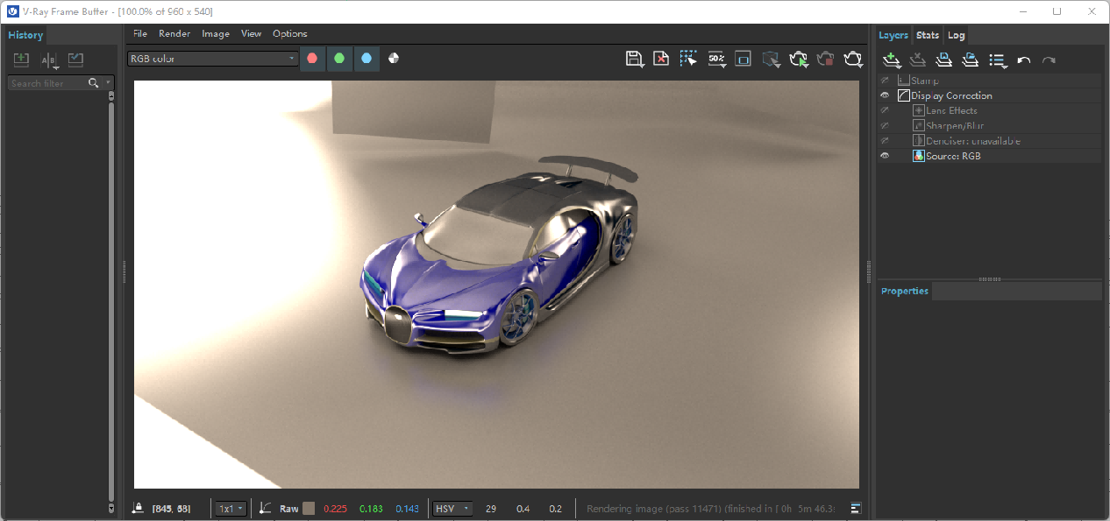Click the pixel color swatch in status bar
1110x521 pixels.
[x=308, y=509]
